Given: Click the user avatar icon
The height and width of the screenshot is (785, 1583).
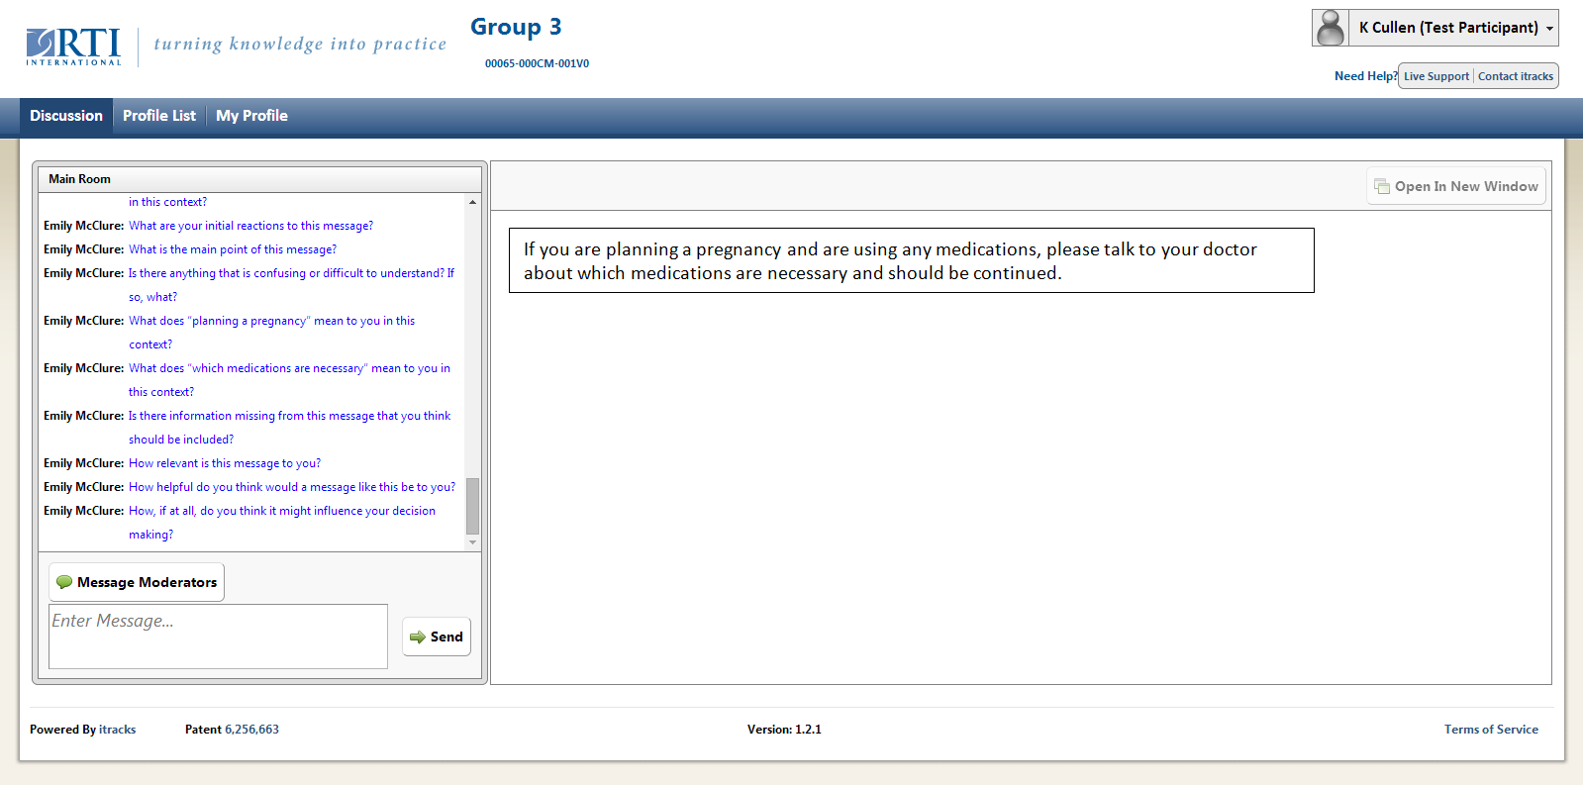Looking at the screenshot, I should point(1331,28).
